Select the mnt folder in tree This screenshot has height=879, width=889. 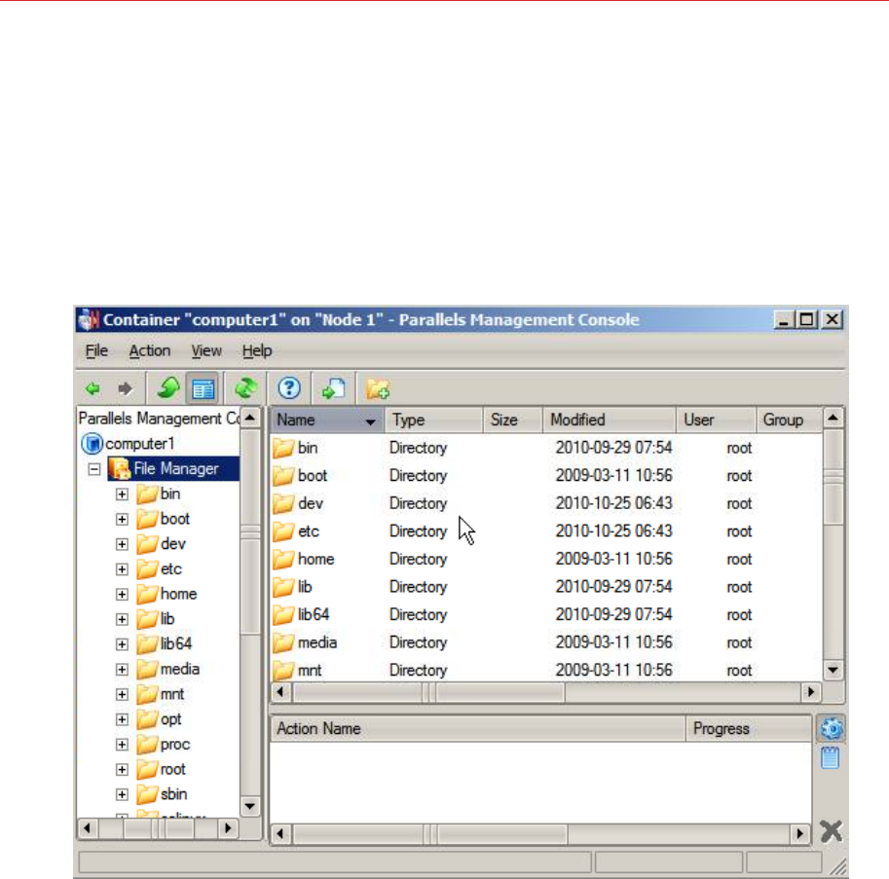coord(172,694)
